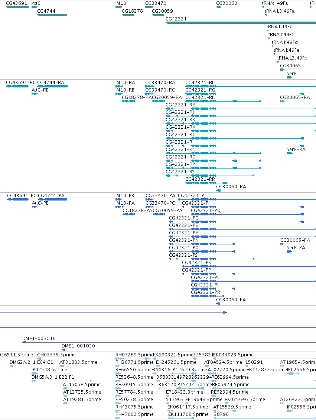
Task: Click the long CG42321 gene bar
Action: [x=241, y=22]
